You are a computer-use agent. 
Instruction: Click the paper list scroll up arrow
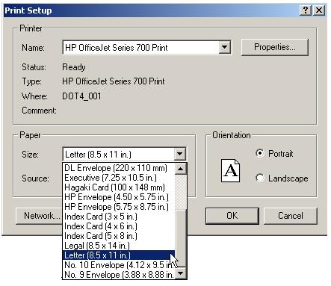click(x=180, y=169)
